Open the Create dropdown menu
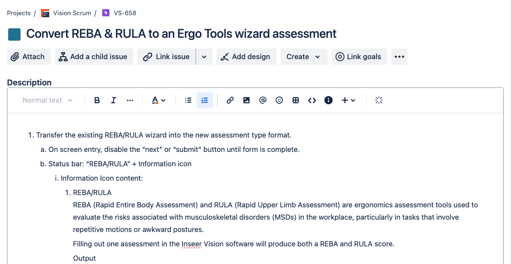Screen dimensions: 511x264 (304, 57)
